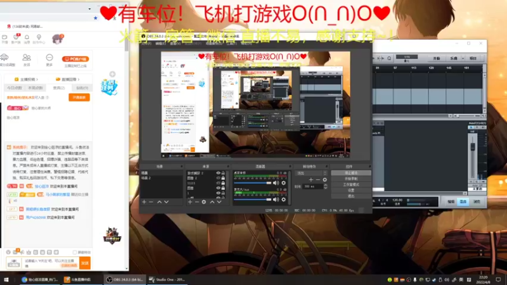Screen dimensions: 507x285
Task: Open Mic/Aux settings gear in mixer
Action: (283, 199)
